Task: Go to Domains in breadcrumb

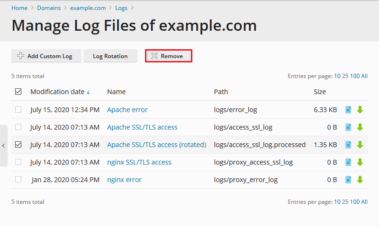Action: click(x=48, y=8)
